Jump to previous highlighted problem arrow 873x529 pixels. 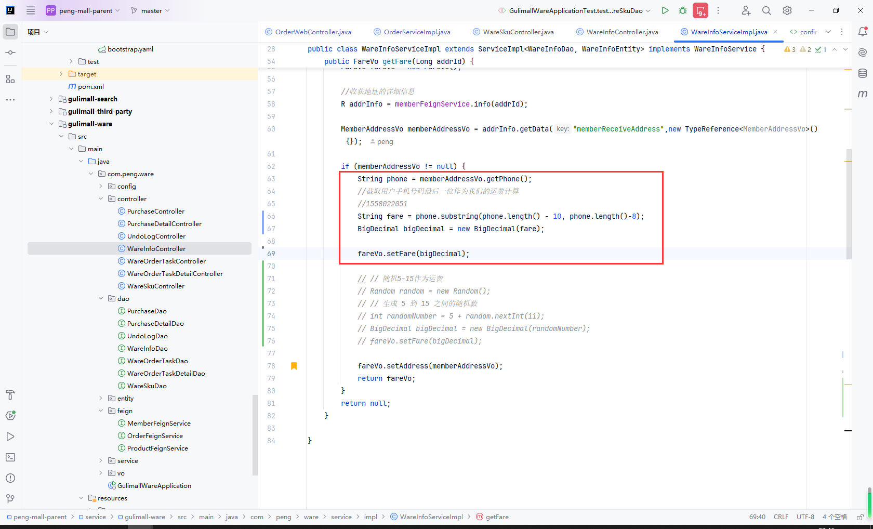pos(835,49)
